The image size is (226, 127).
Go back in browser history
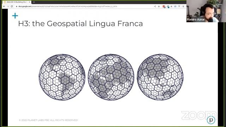4,6
